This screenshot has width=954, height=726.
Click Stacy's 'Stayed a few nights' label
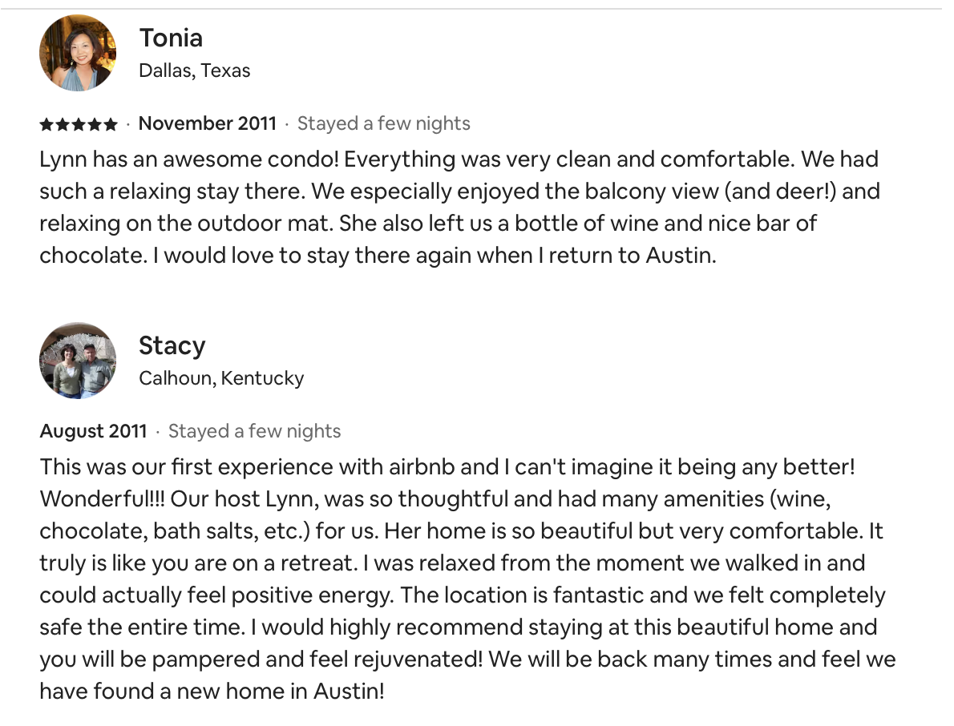tap(254, 431)
